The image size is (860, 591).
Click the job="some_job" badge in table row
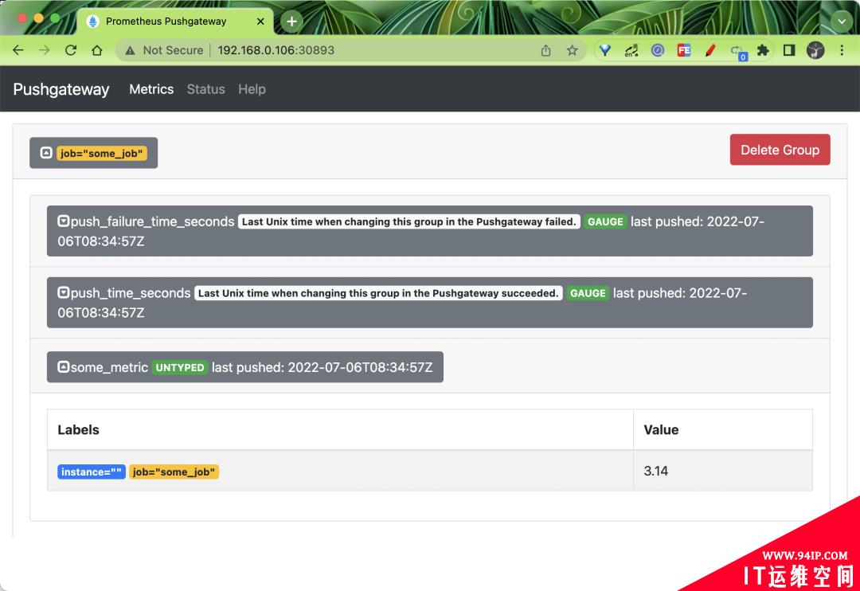coord(174,472)
